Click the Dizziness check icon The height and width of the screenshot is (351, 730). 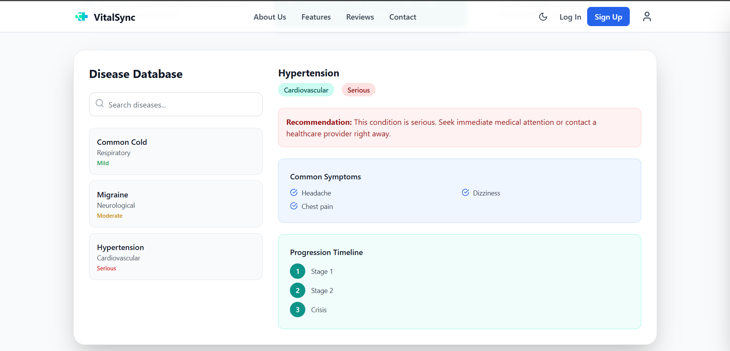click(x=465, y=192)
